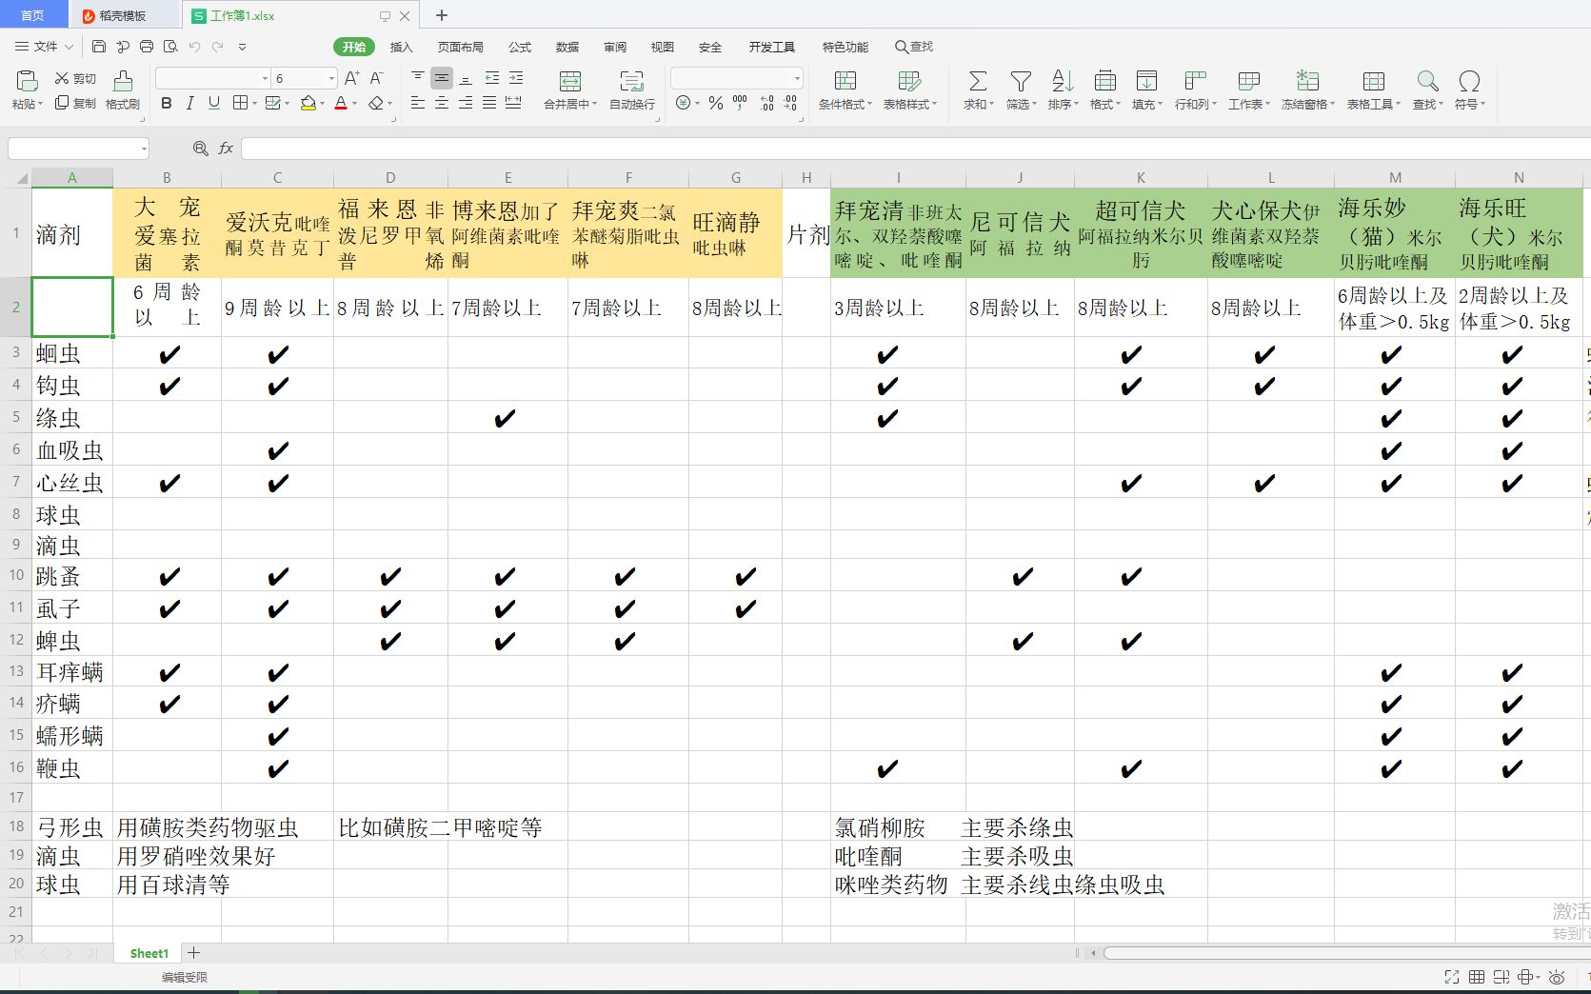This screenshot has width=1591, height=994.
Task: Click the Save icon in quick access toolbar
Action: pos(99,46)
